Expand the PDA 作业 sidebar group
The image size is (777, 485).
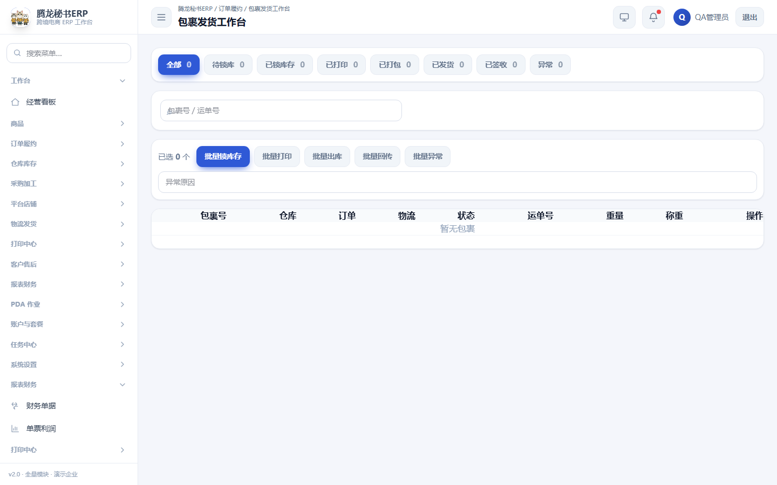click(69, 304)
